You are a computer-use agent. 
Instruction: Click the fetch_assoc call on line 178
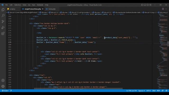point(68,40)
